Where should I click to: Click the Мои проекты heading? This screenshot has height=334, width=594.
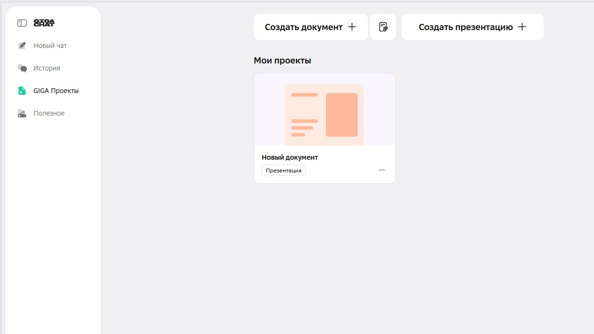point(282,61)
